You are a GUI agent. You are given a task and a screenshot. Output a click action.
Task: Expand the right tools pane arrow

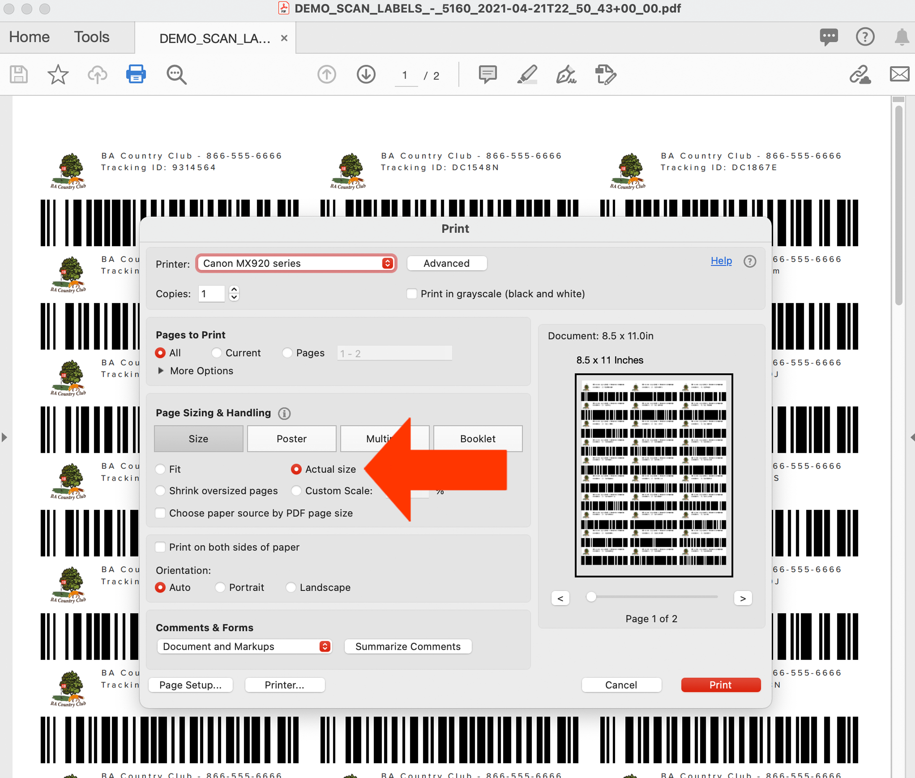[912, 437]
